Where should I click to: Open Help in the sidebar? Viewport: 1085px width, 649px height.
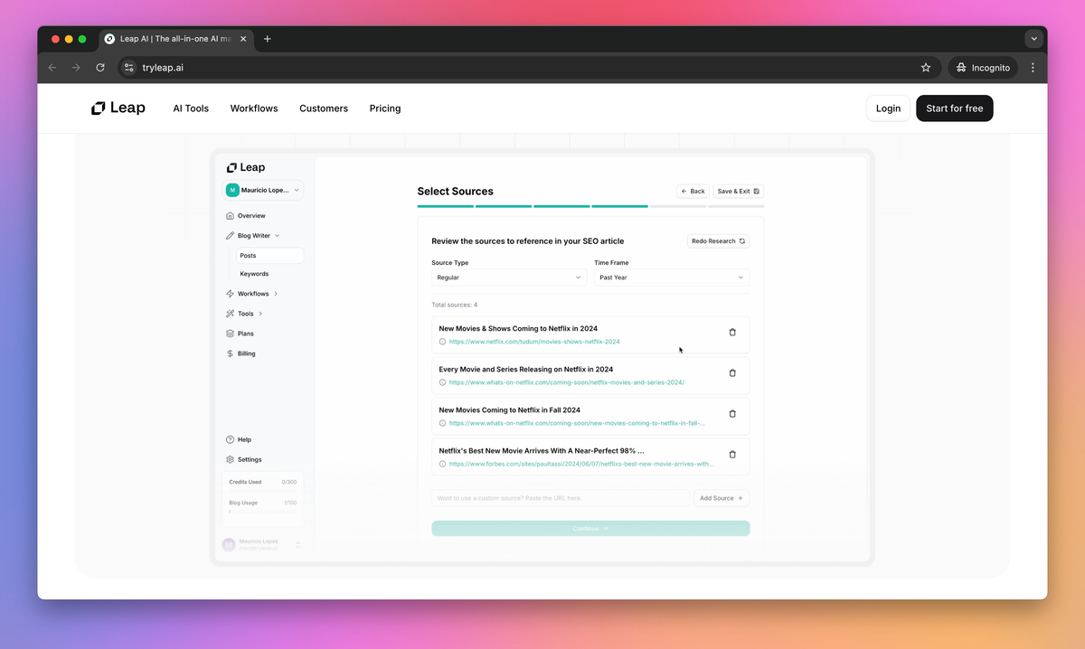click(x=240, y=439)
